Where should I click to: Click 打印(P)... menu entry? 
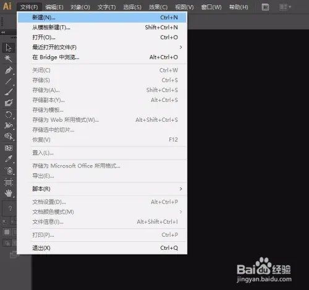[x=102, y=235]
